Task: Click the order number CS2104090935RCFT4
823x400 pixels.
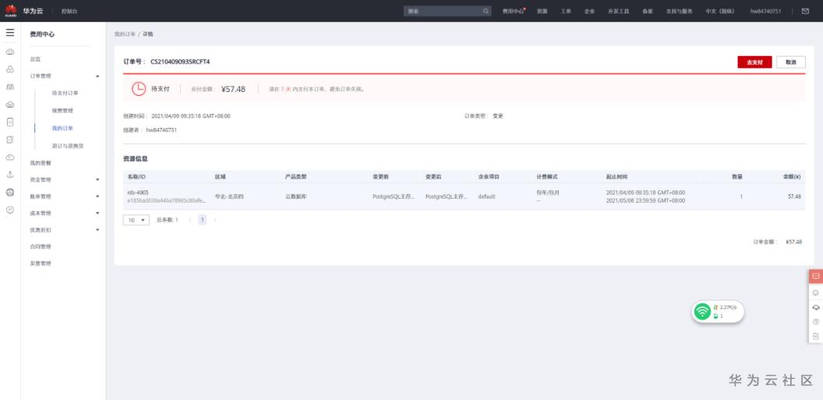Action: tap(180, 62)
